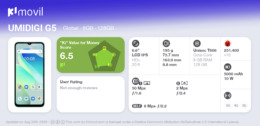Click the Kimovil logo
Image resolution: width=260 pixels, height=126 pixels.
25,12
